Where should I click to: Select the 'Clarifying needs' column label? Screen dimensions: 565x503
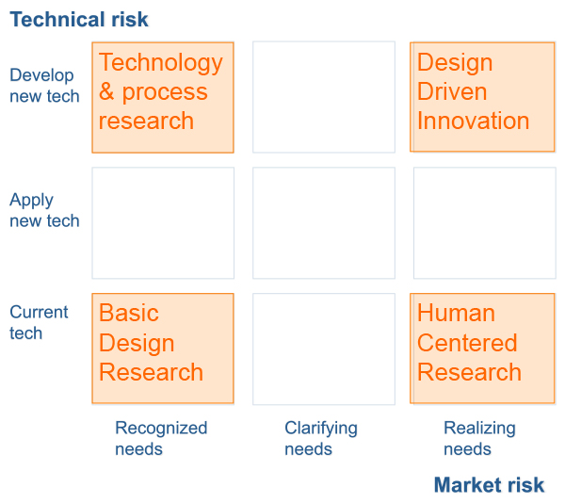(321, 438)
